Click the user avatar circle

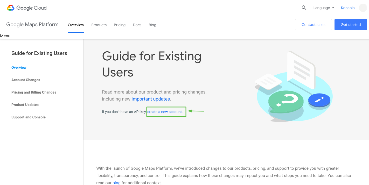coord(363,8)
